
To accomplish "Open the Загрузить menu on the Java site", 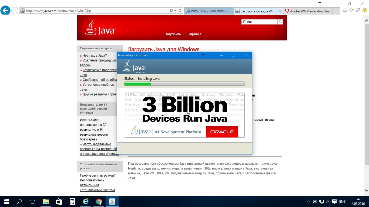I will (x=173, y=34).
